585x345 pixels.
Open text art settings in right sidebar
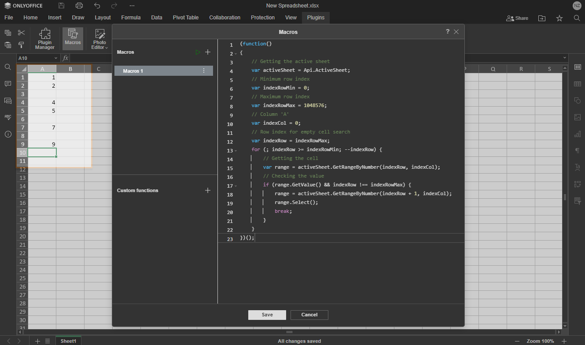578,167
